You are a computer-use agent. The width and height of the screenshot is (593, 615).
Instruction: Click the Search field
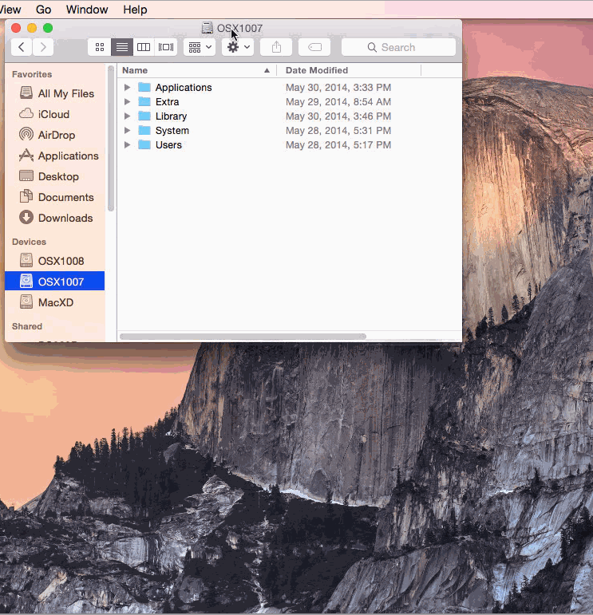click(398, 47)
